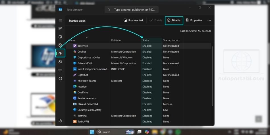Open the Details page icon

[x=60, y=70]
